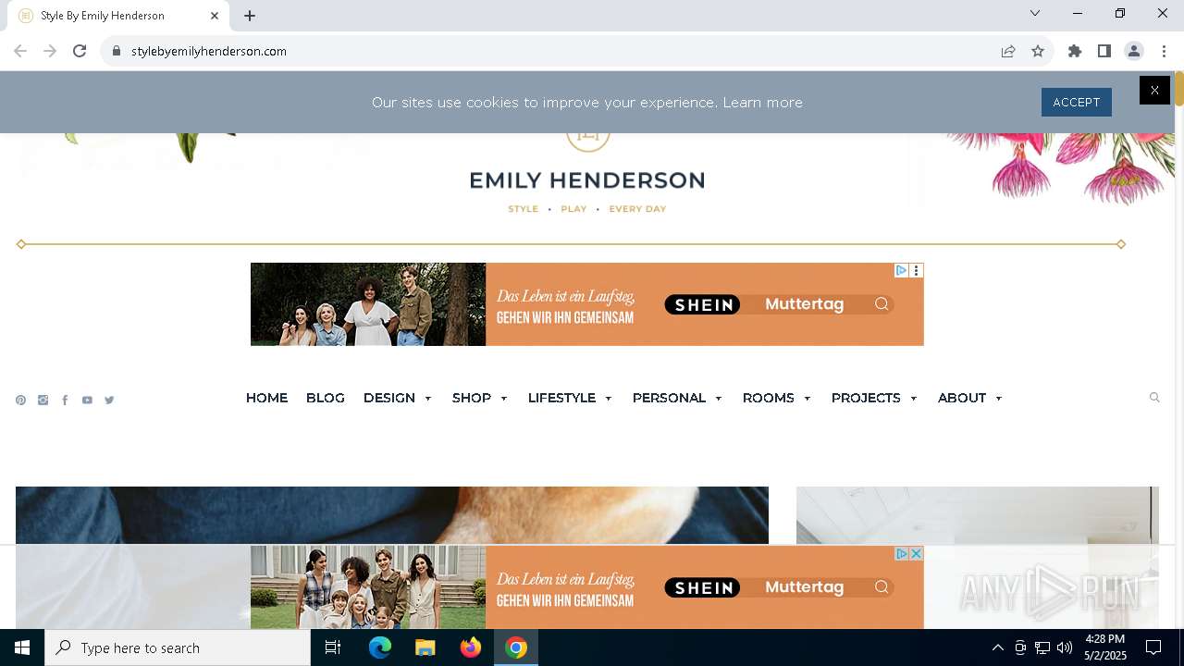Click the address bar URL
This screenshot has width=1184, height=666.
209,51
